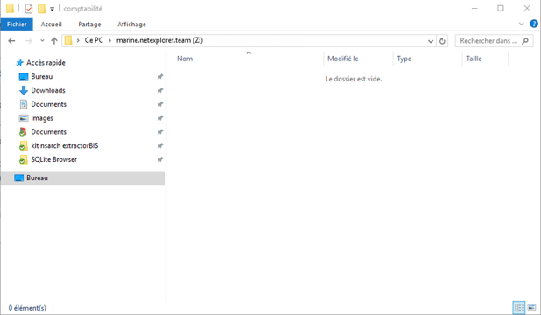Open pinned Bureau under Accès rapide
Viewport: 541px width, 315px height.
pyautogui.click(x=42, y=77)
